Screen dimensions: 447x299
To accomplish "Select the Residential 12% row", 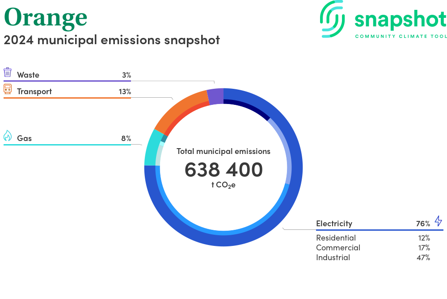I will click(x=373, y=238).
